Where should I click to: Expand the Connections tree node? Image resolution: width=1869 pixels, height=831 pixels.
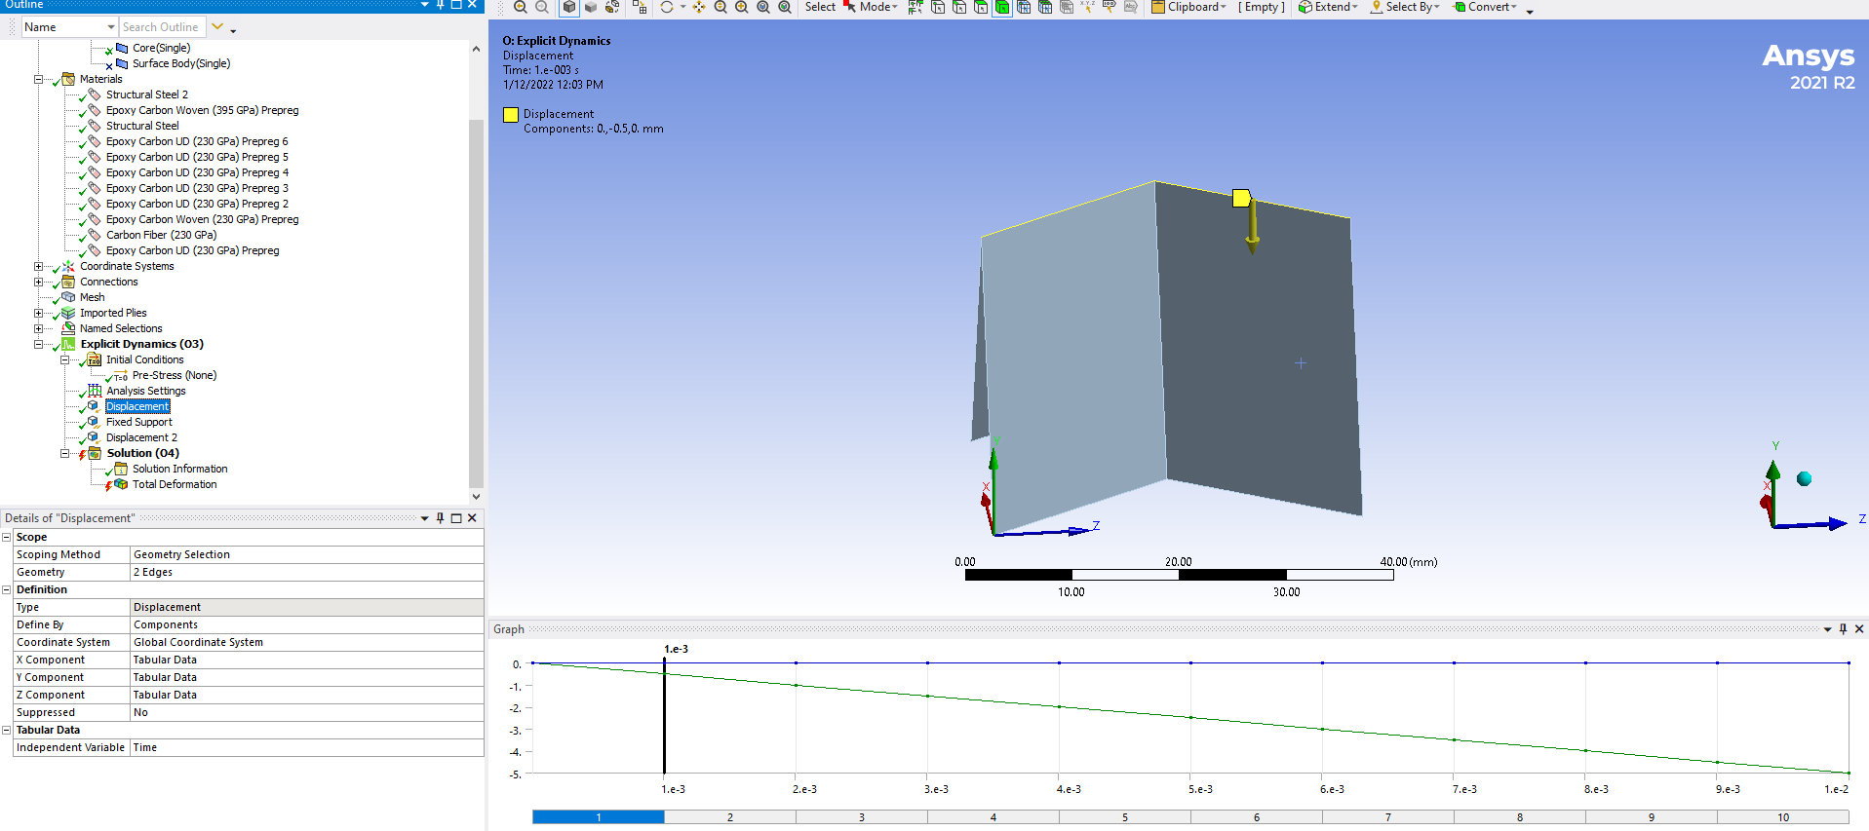[39, 282]
